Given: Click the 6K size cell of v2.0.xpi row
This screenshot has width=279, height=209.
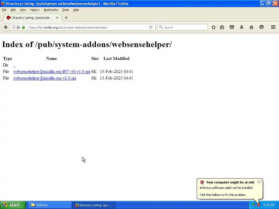Looking at the screenshot, I should pos(94,78).
